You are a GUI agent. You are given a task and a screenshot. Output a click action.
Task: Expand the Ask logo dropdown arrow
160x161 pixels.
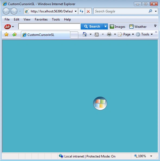13,27
